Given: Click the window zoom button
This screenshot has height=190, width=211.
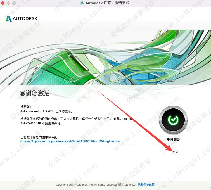Looking at the screenshot, I should (14, 3).
